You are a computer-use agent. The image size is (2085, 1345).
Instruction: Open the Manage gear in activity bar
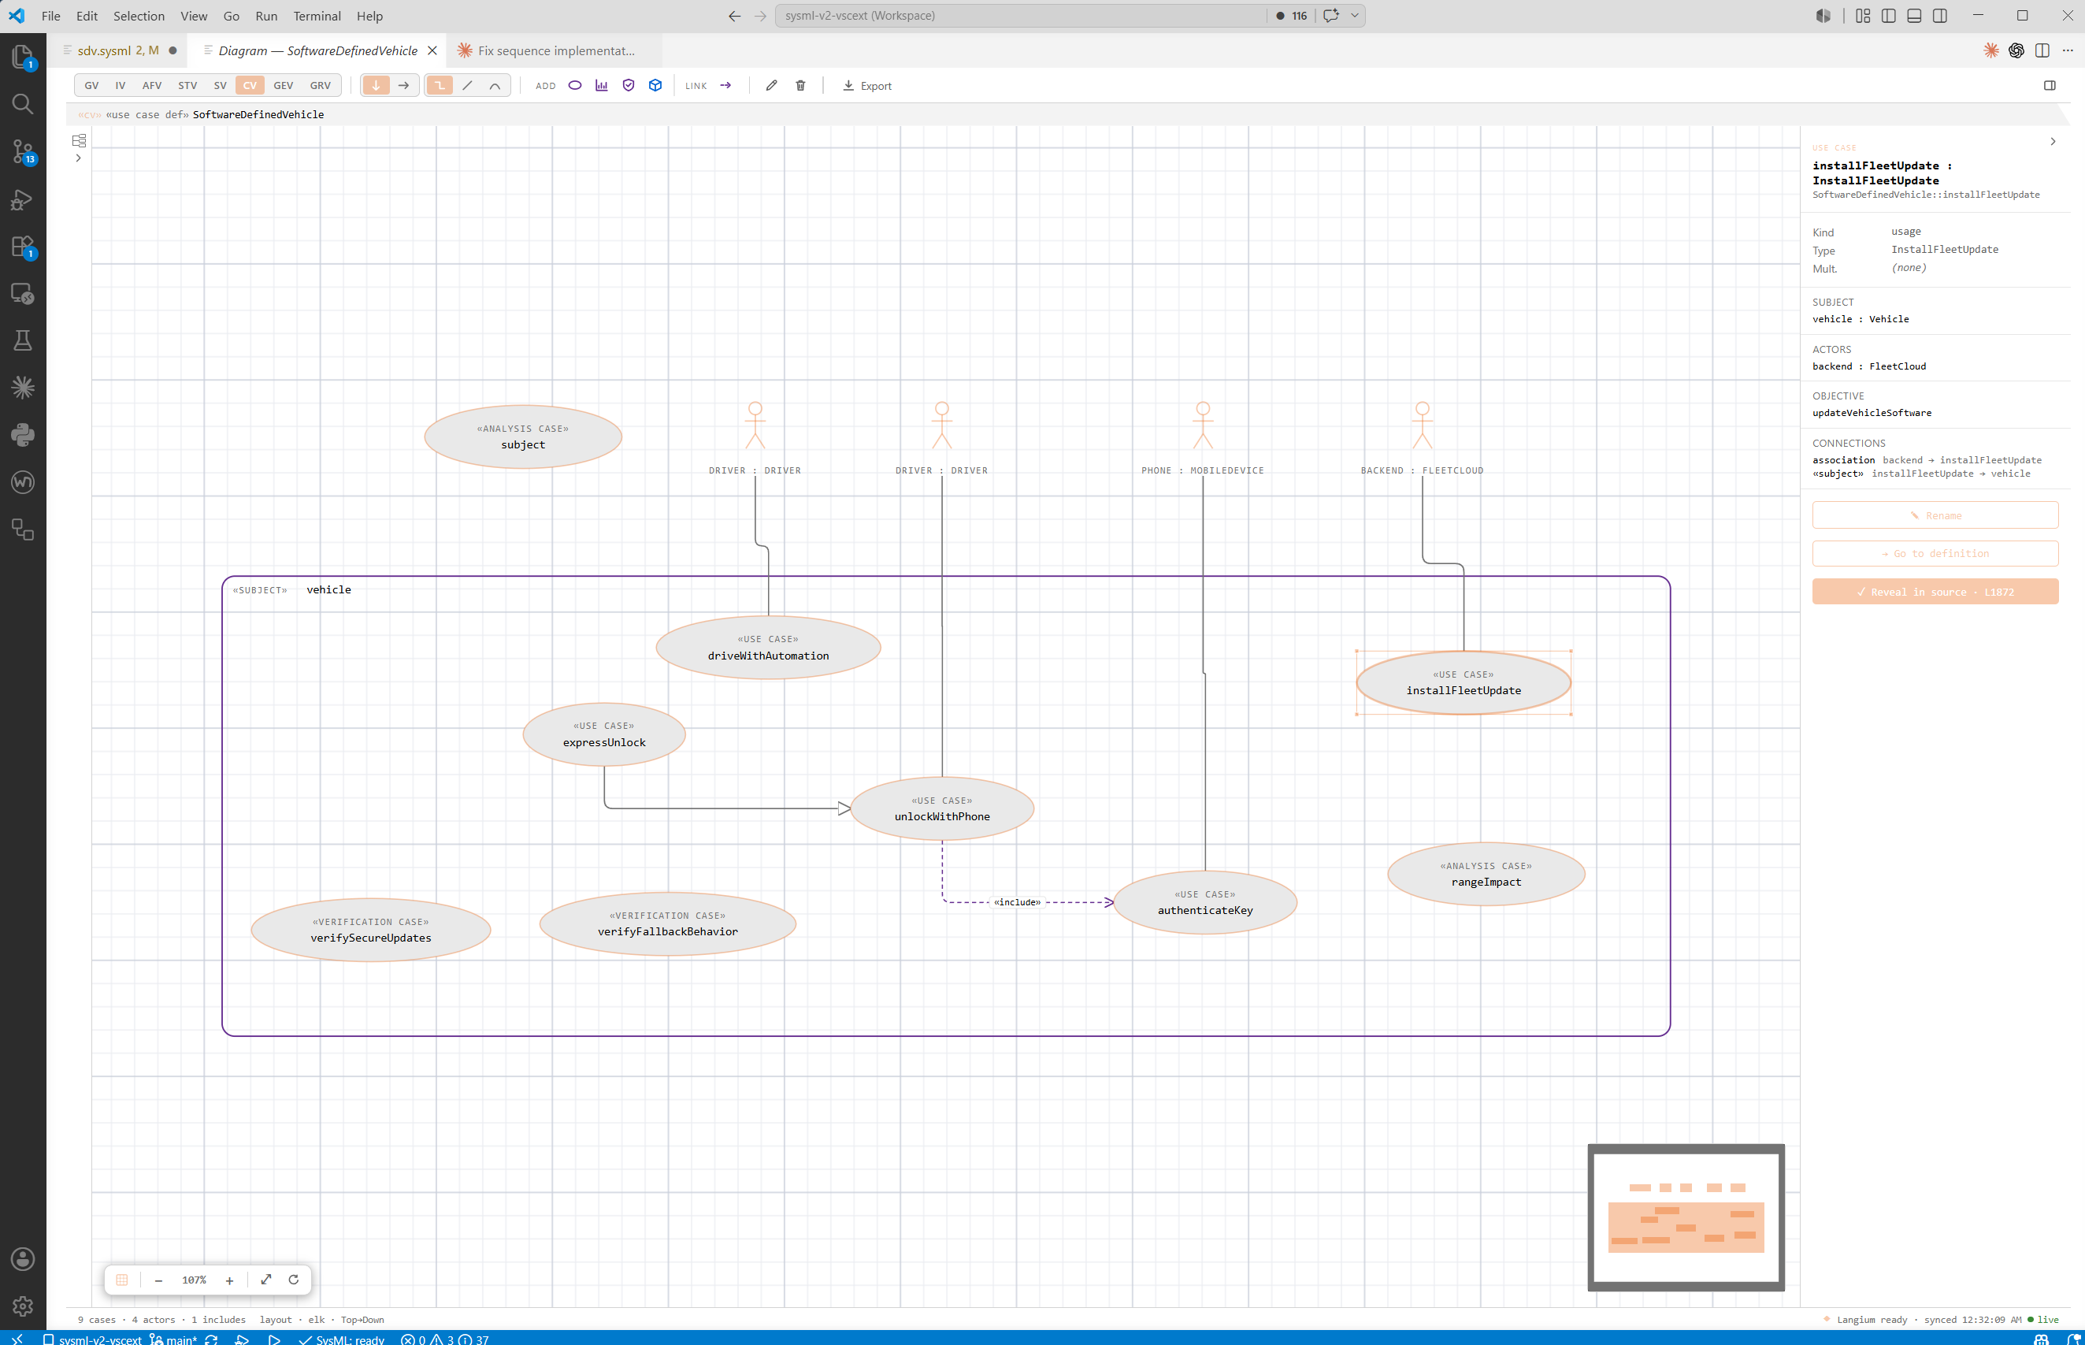click(x=23, y=1306)
